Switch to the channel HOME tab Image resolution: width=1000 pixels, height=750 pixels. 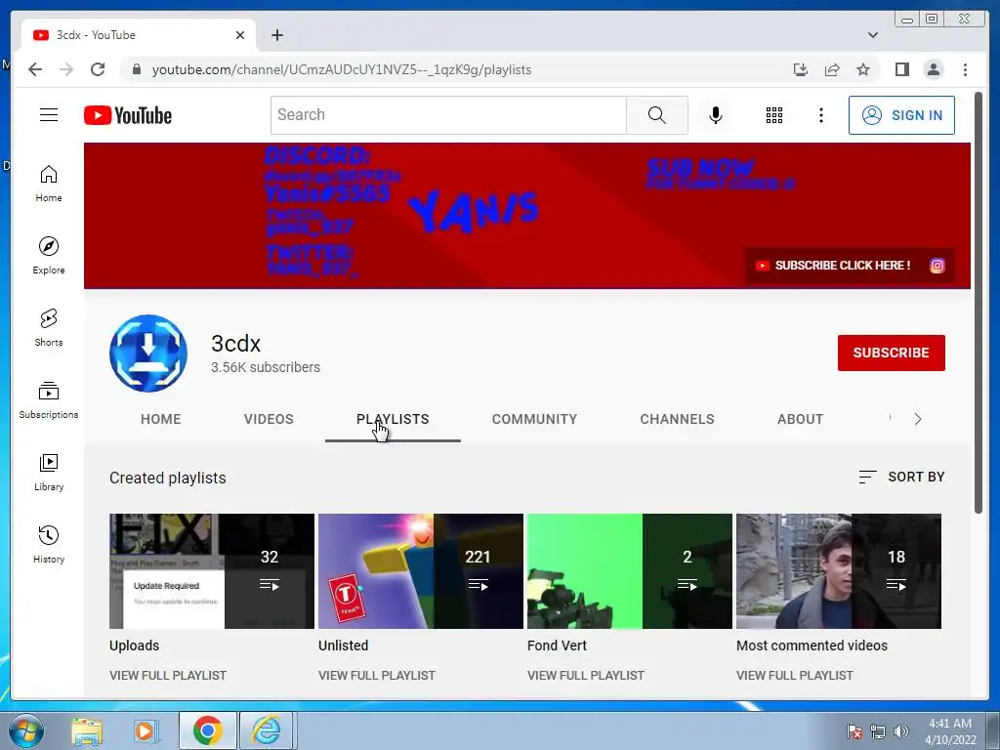(161, 419)
